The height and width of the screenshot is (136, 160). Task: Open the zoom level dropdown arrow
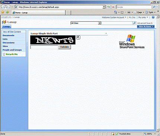(155, 134)
